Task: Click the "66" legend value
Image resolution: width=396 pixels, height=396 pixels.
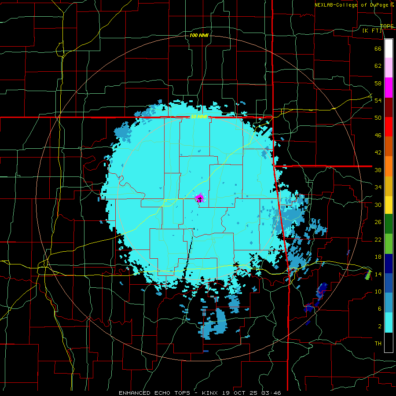Action: tap(378, 48)
